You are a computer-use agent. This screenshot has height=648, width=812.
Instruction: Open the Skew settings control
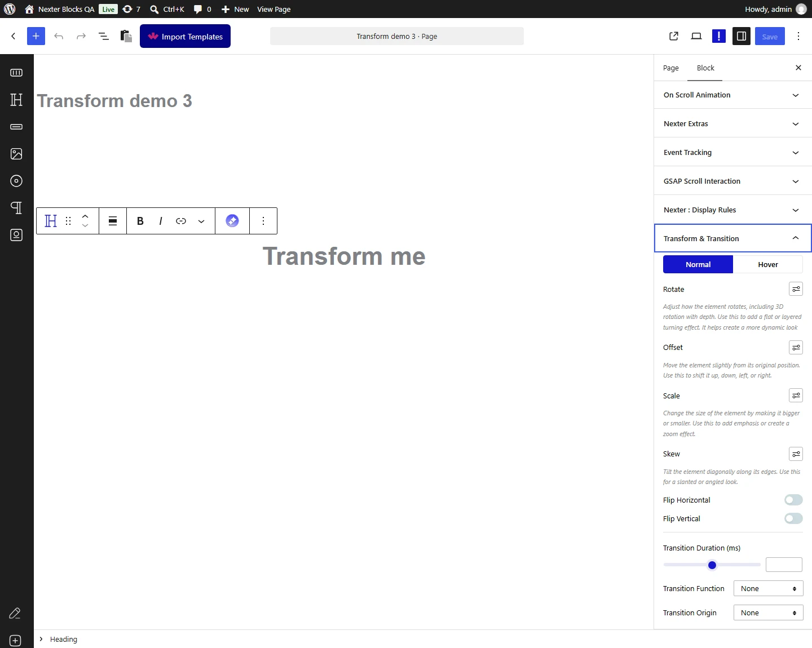(x=796, y=454)
